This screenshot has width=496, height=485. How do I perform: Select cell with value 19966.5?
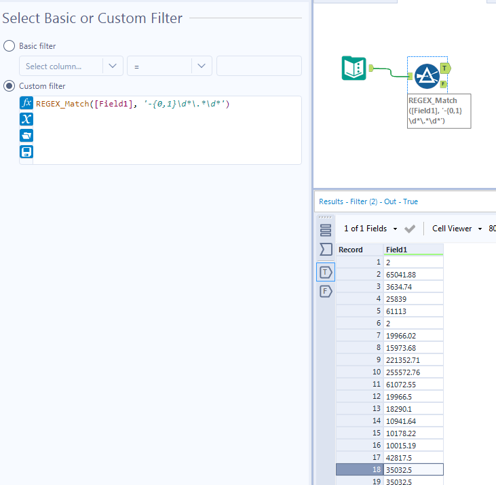[x=413, y=396]
